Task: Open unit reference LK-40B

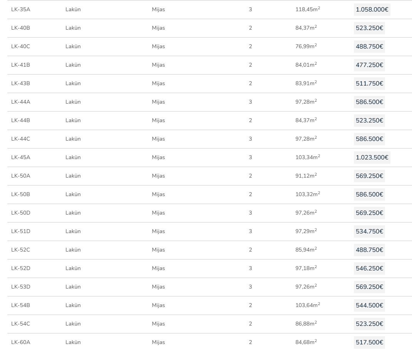Action: (x=20, y=28)
